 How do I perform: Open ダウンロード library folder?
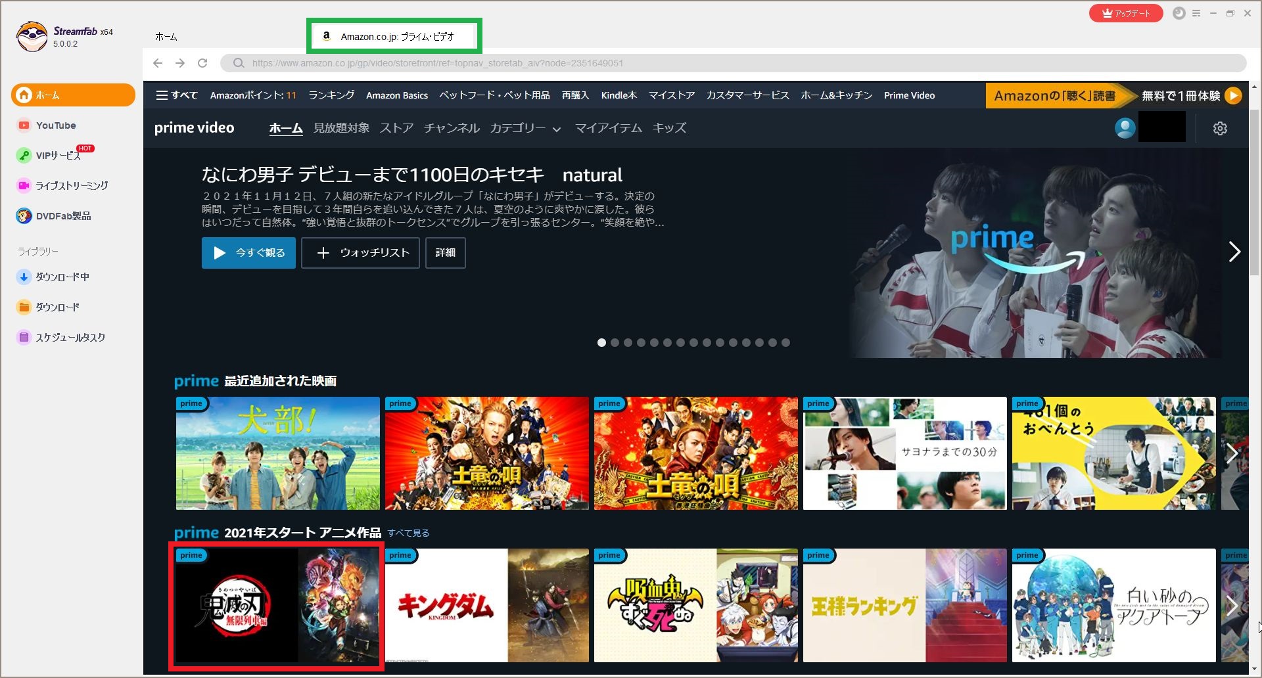pyautogui.click(x=48, y=307)
